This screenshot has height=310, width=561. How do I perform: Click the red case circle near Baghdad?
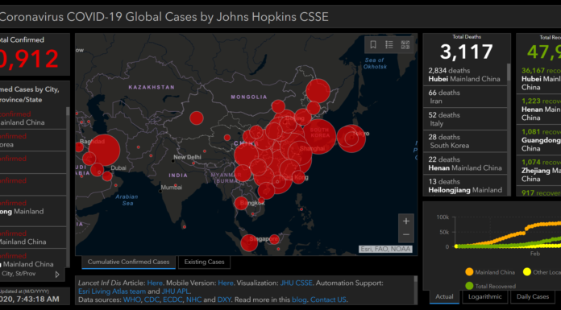[x=104, y=150]
